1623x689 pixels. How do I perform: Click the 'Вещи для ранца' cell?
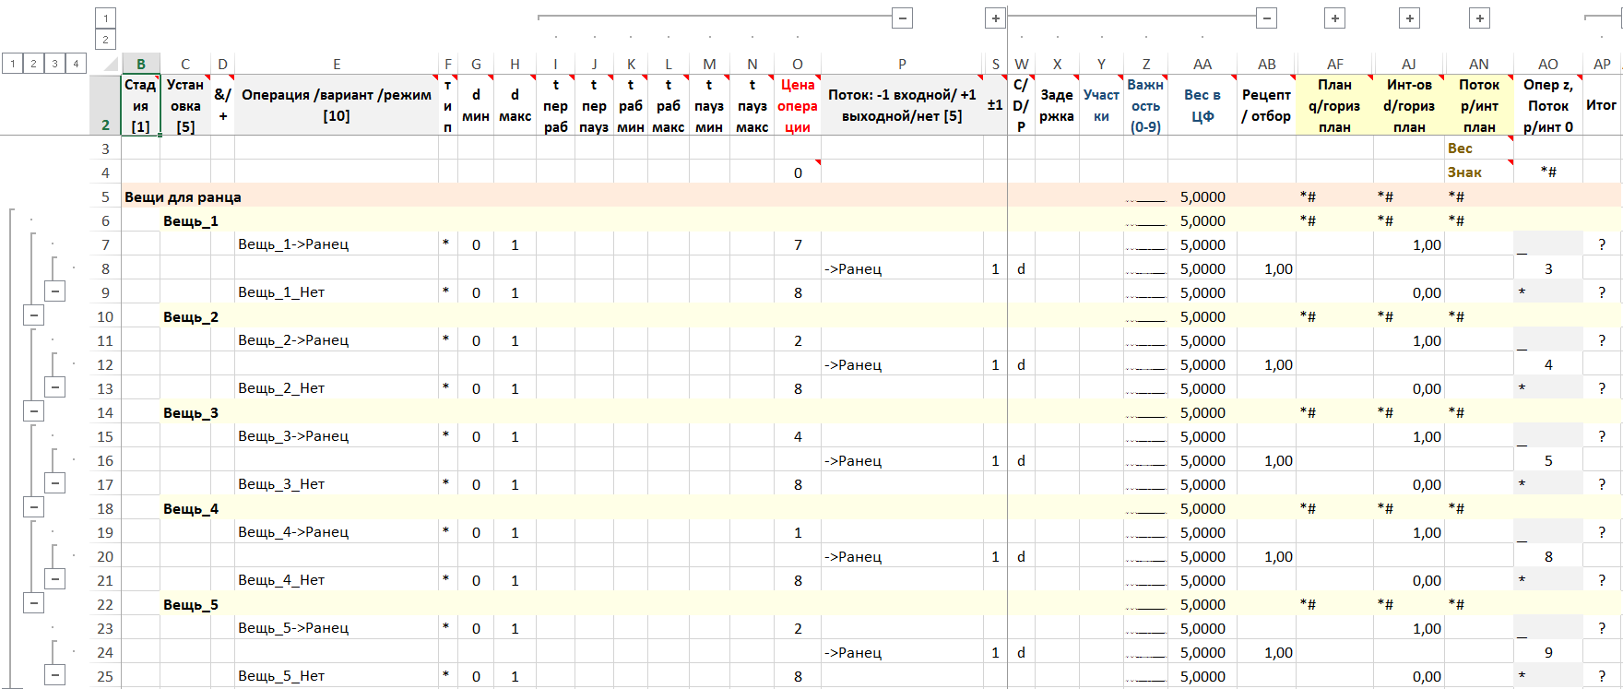[183, 197]
